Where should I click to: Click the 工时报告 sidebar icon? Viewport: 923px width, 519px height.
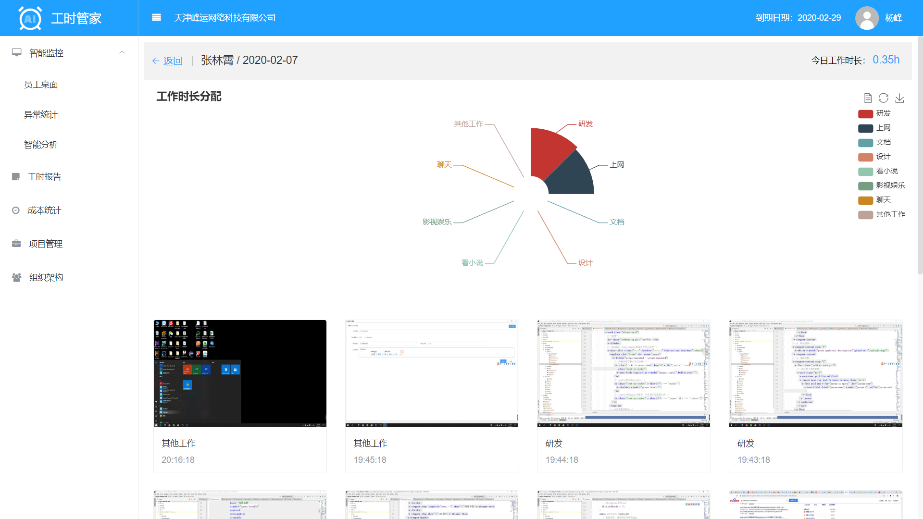[x=16, y=177]
